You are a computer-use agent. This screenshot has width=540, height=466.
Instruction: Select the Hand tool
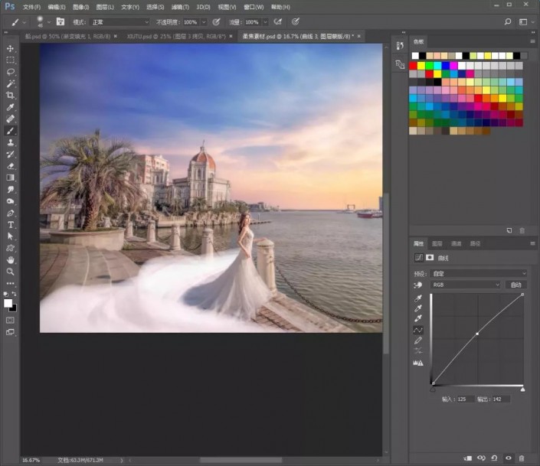(x=10, y=260)
